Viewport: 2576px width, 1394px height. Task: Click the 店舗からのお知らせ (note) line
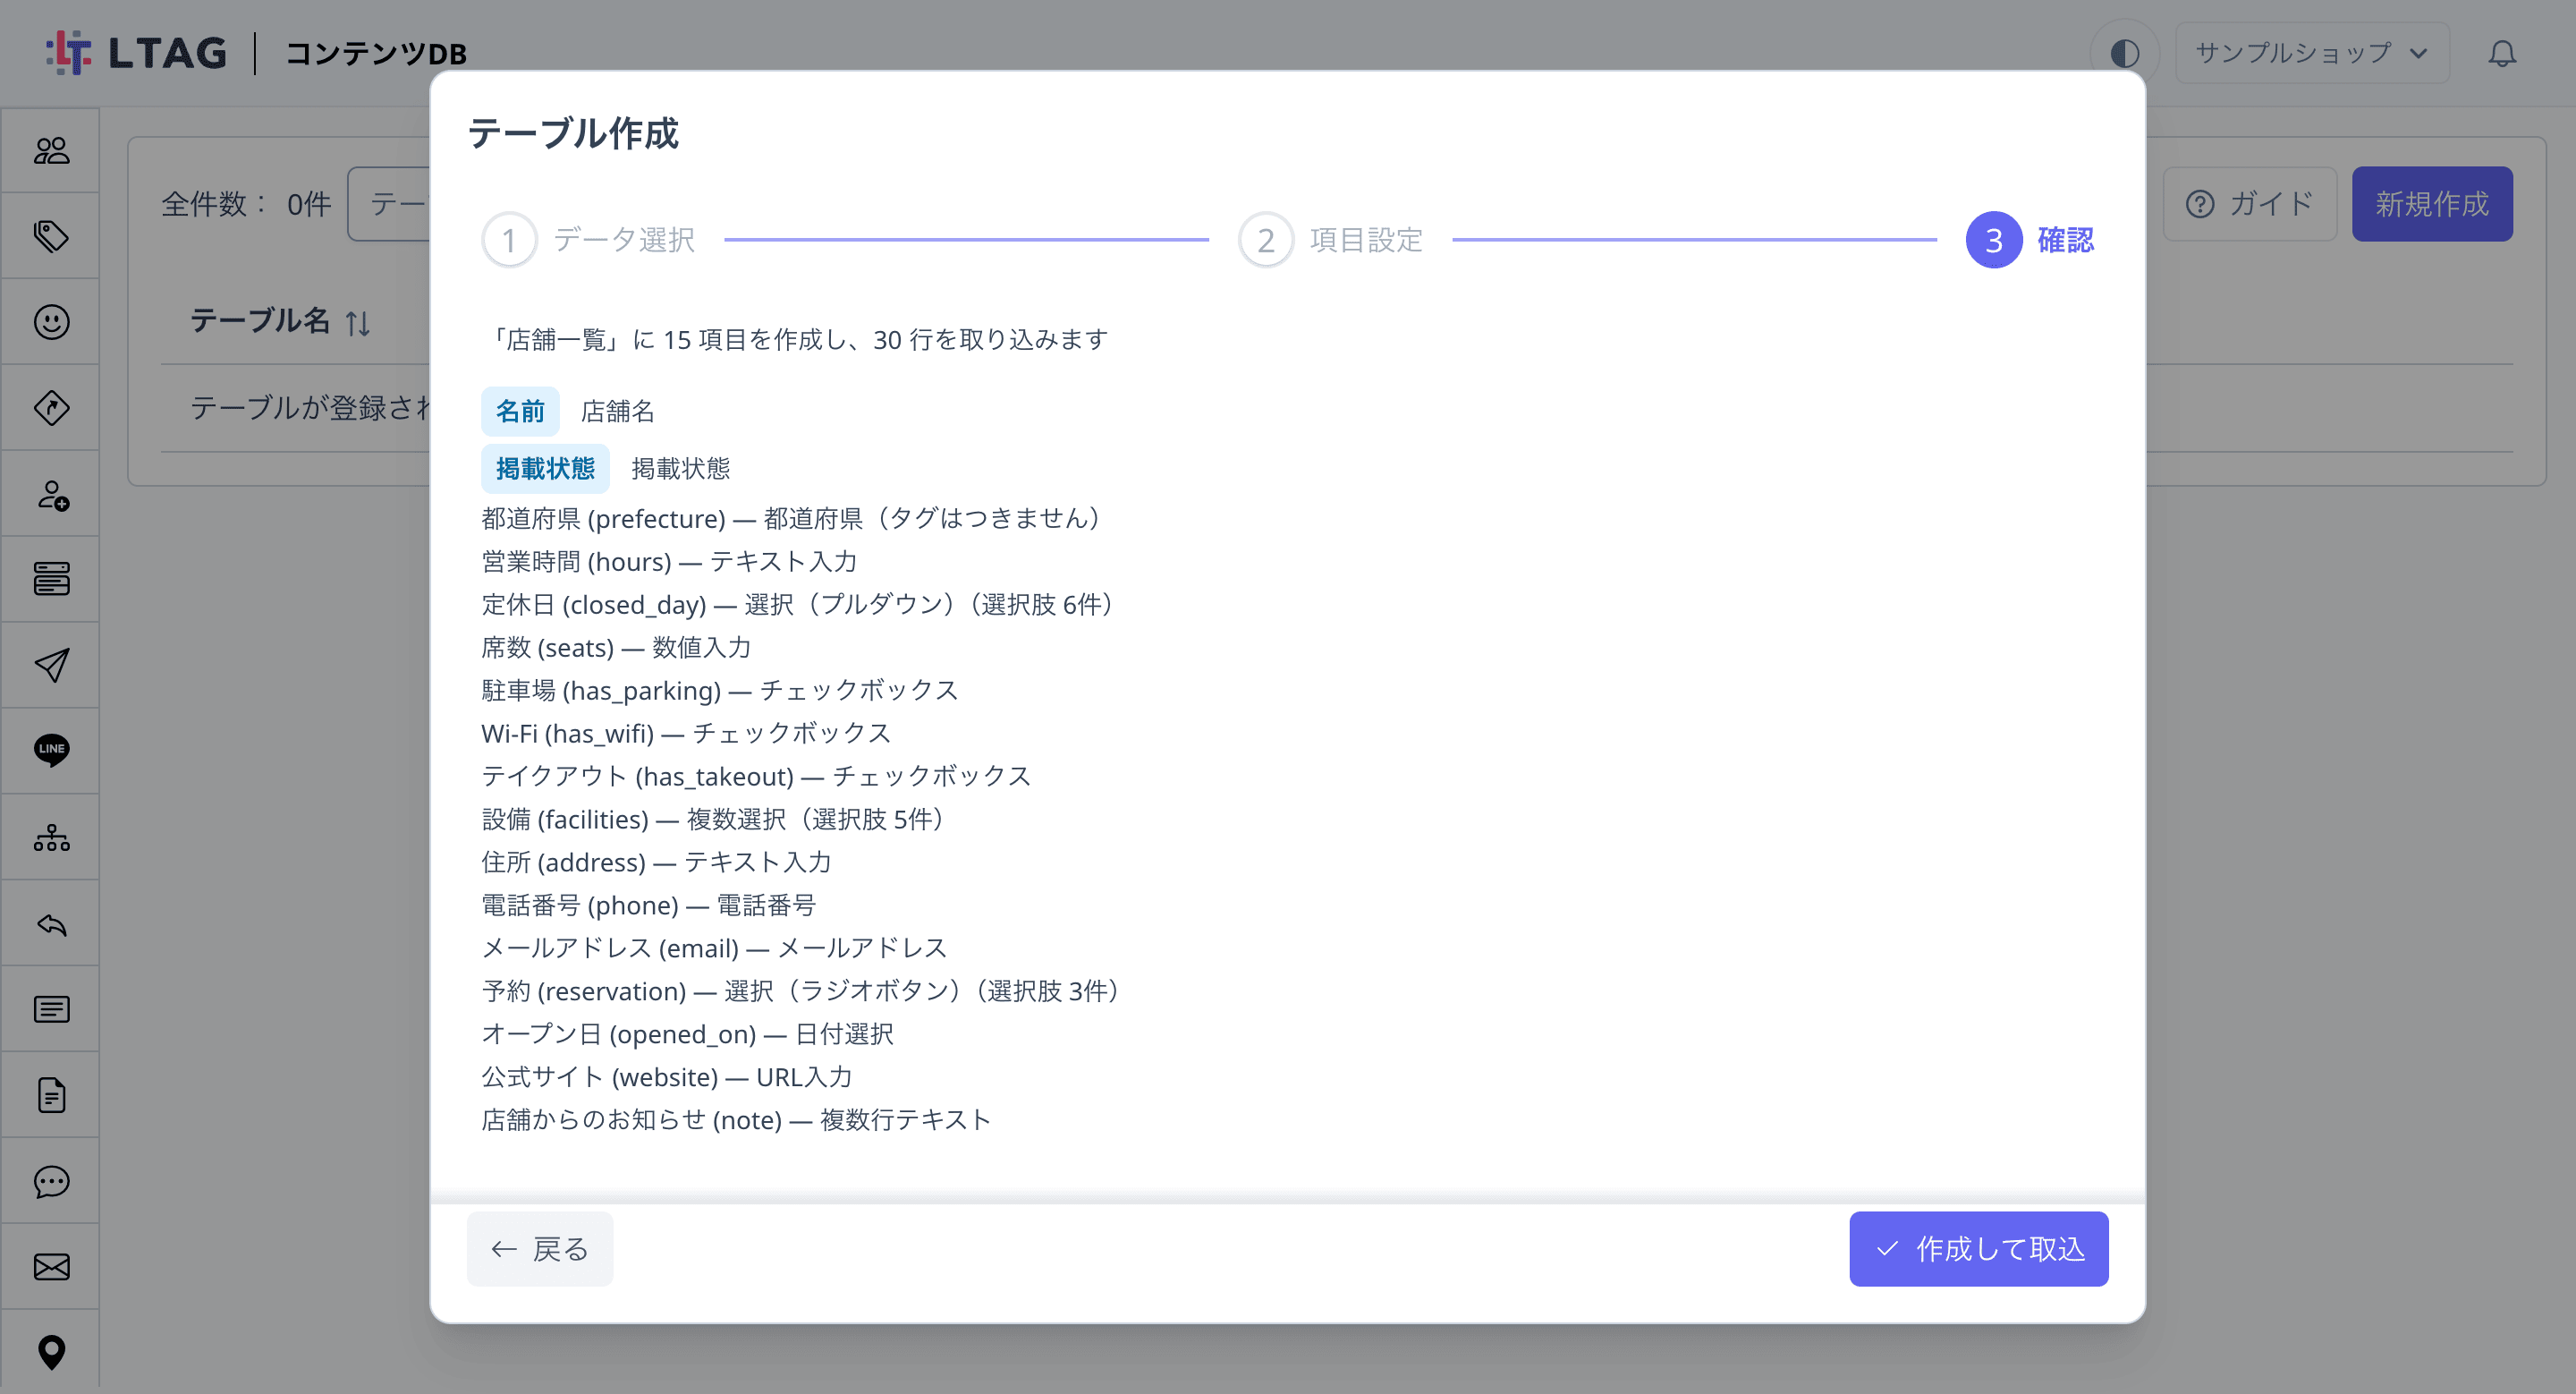click(736, 1120)
